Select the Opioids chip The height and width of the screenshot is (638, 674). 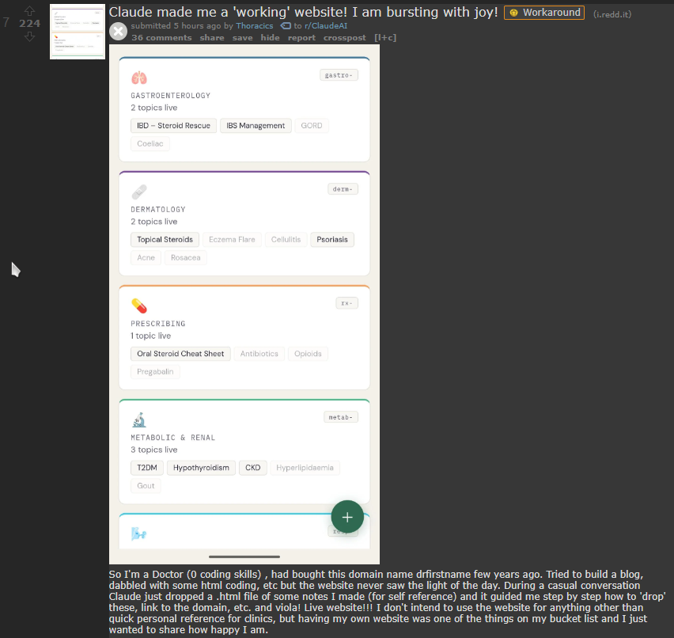tap(308, 354)
